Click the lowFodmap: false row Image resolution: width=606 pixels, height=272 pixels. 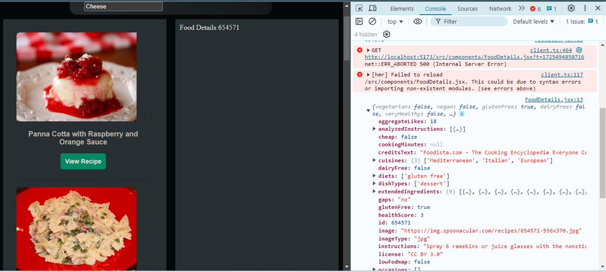(x=404, y=262)
